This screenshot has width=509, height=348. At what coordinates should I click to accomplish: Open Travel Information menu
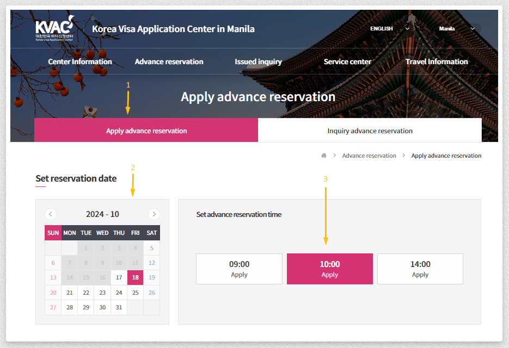437,62
